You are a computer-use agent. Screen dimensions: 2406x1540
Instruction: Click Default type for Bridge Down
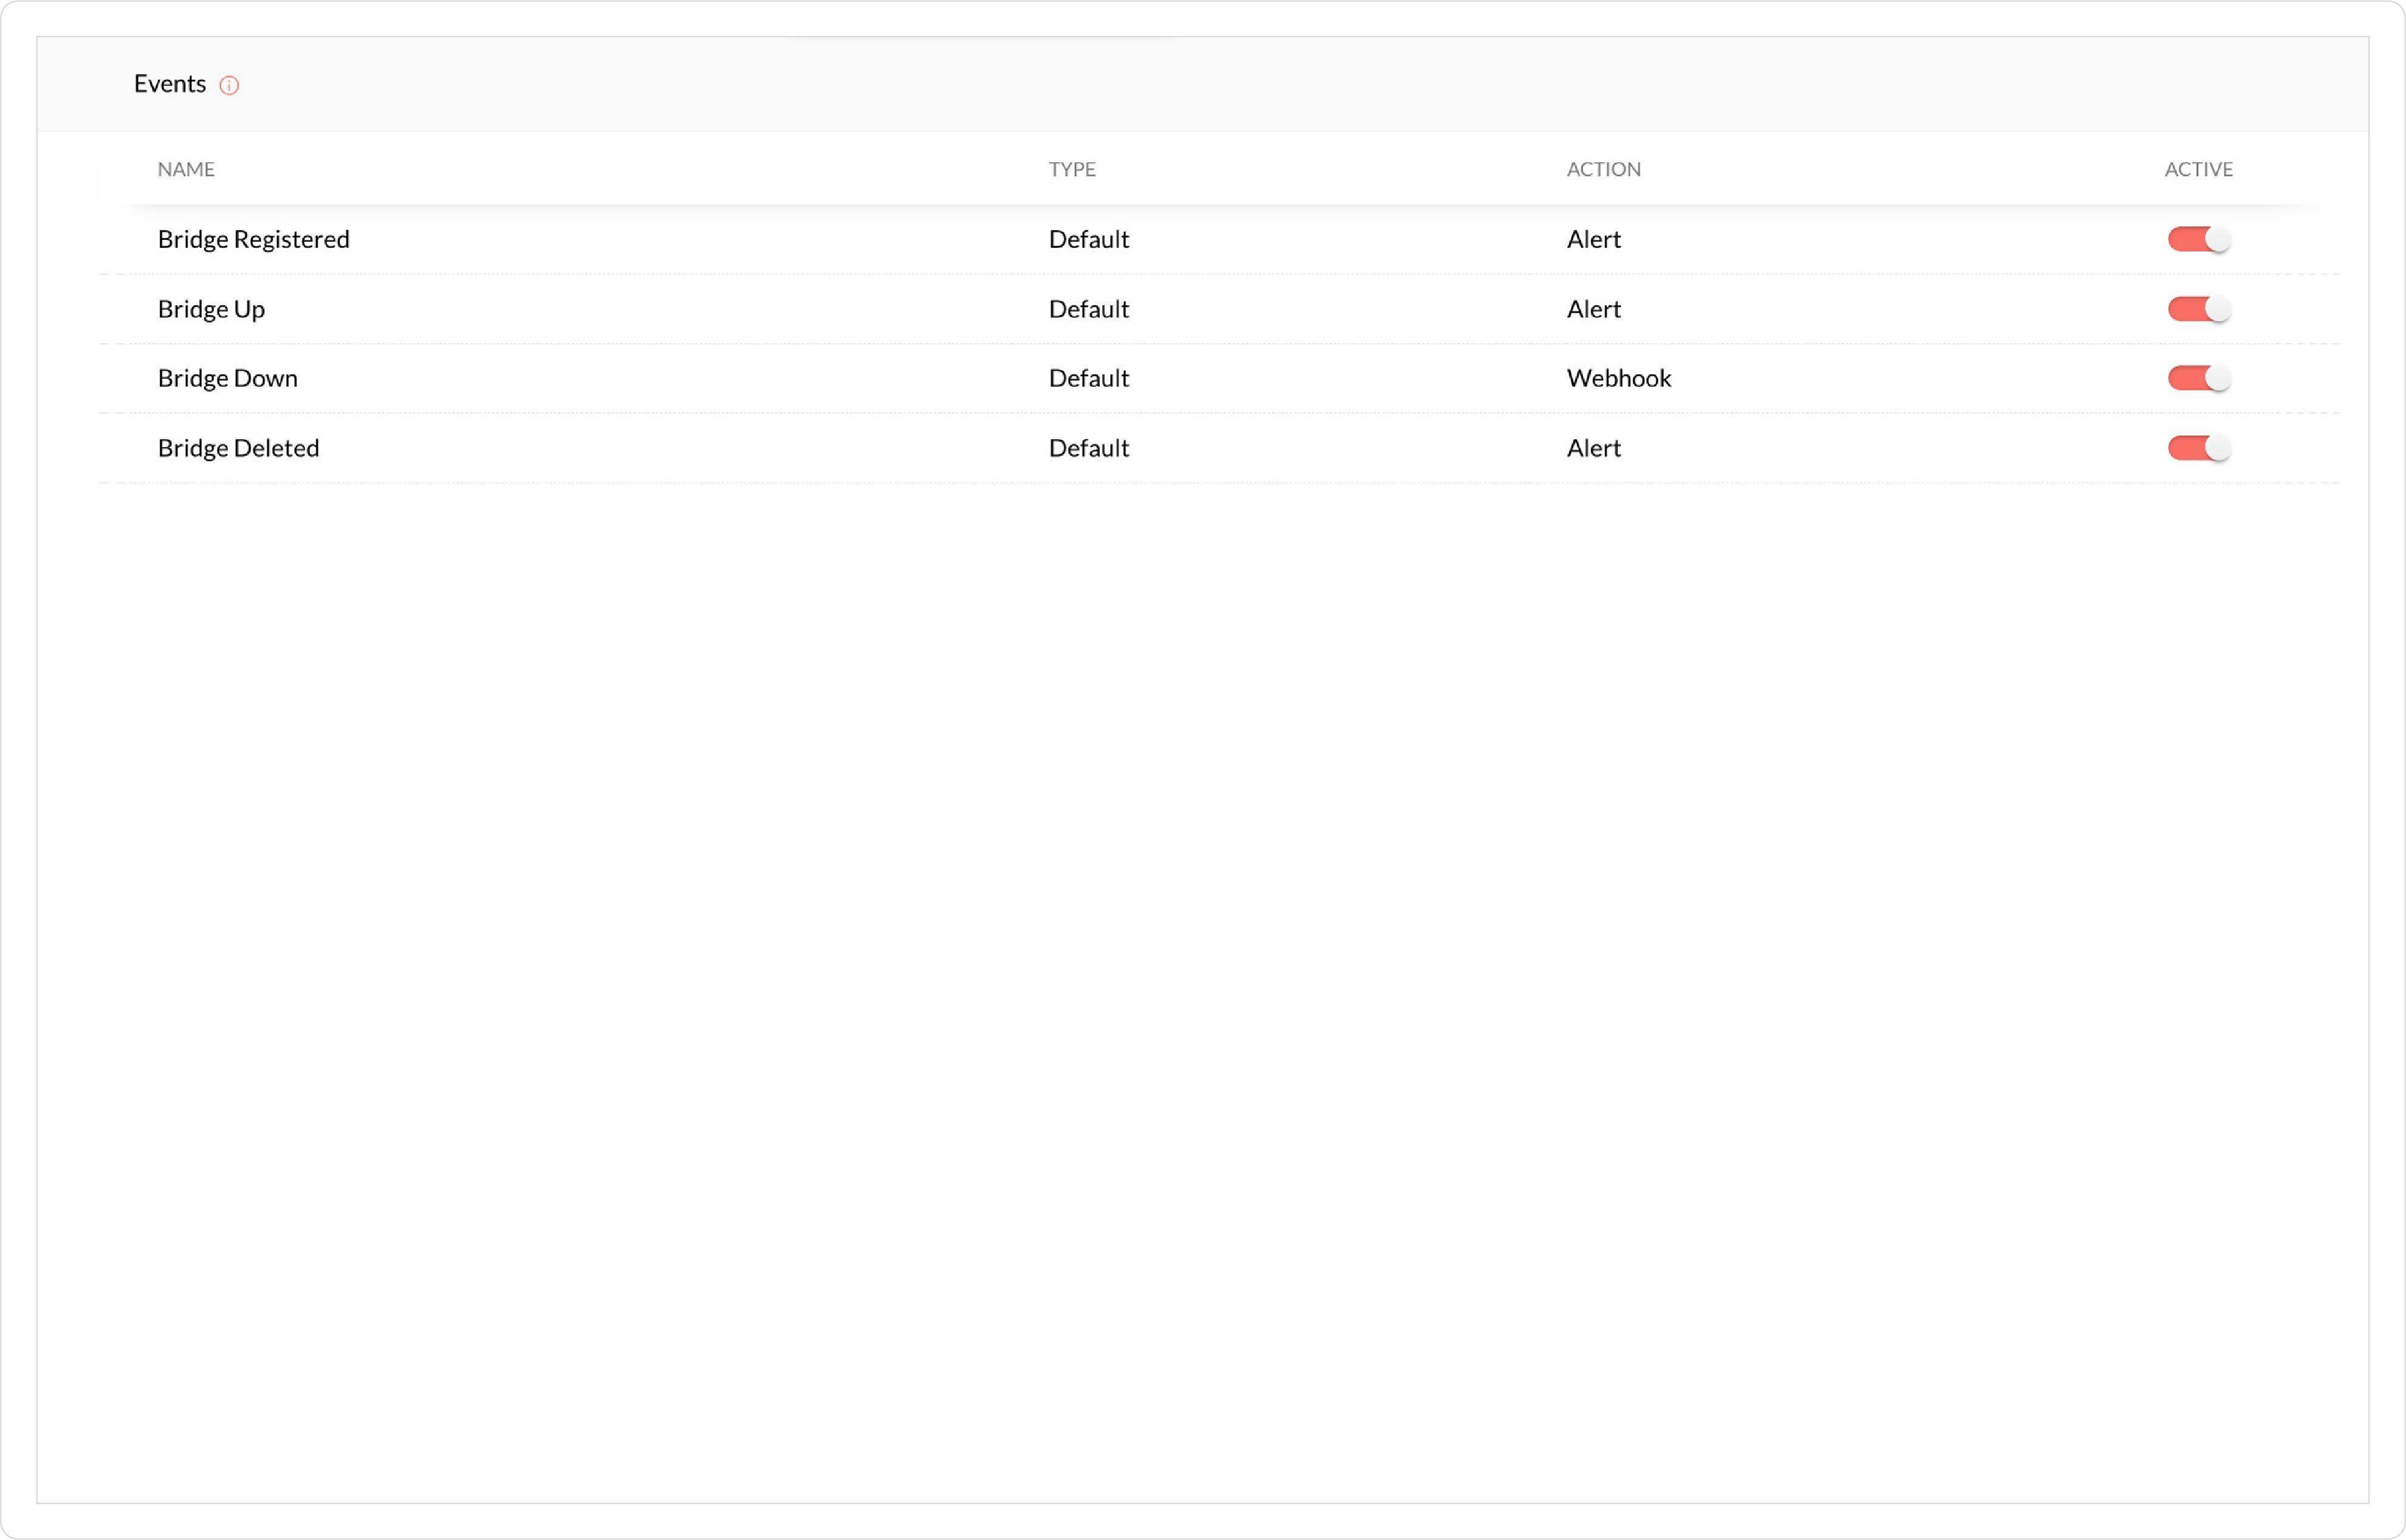tap(1088, 378)
